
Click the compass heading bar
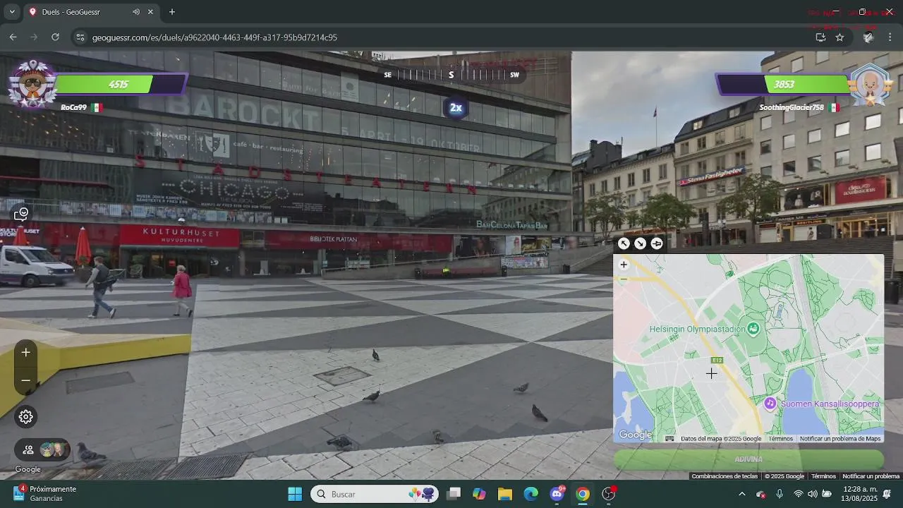coord(451,75)
